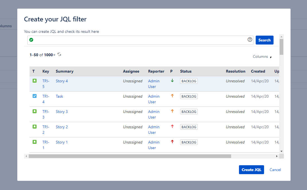Screen dimensions: 307x190
Task: Click the JQL query input field
Action: coord(139,40)
